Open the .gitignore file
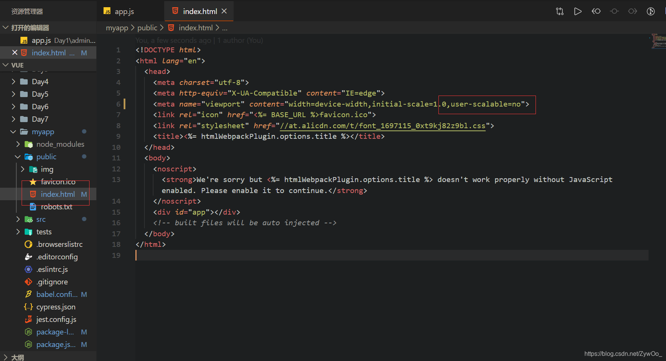Screen dimensions: 666x361 tap(52, 282)
